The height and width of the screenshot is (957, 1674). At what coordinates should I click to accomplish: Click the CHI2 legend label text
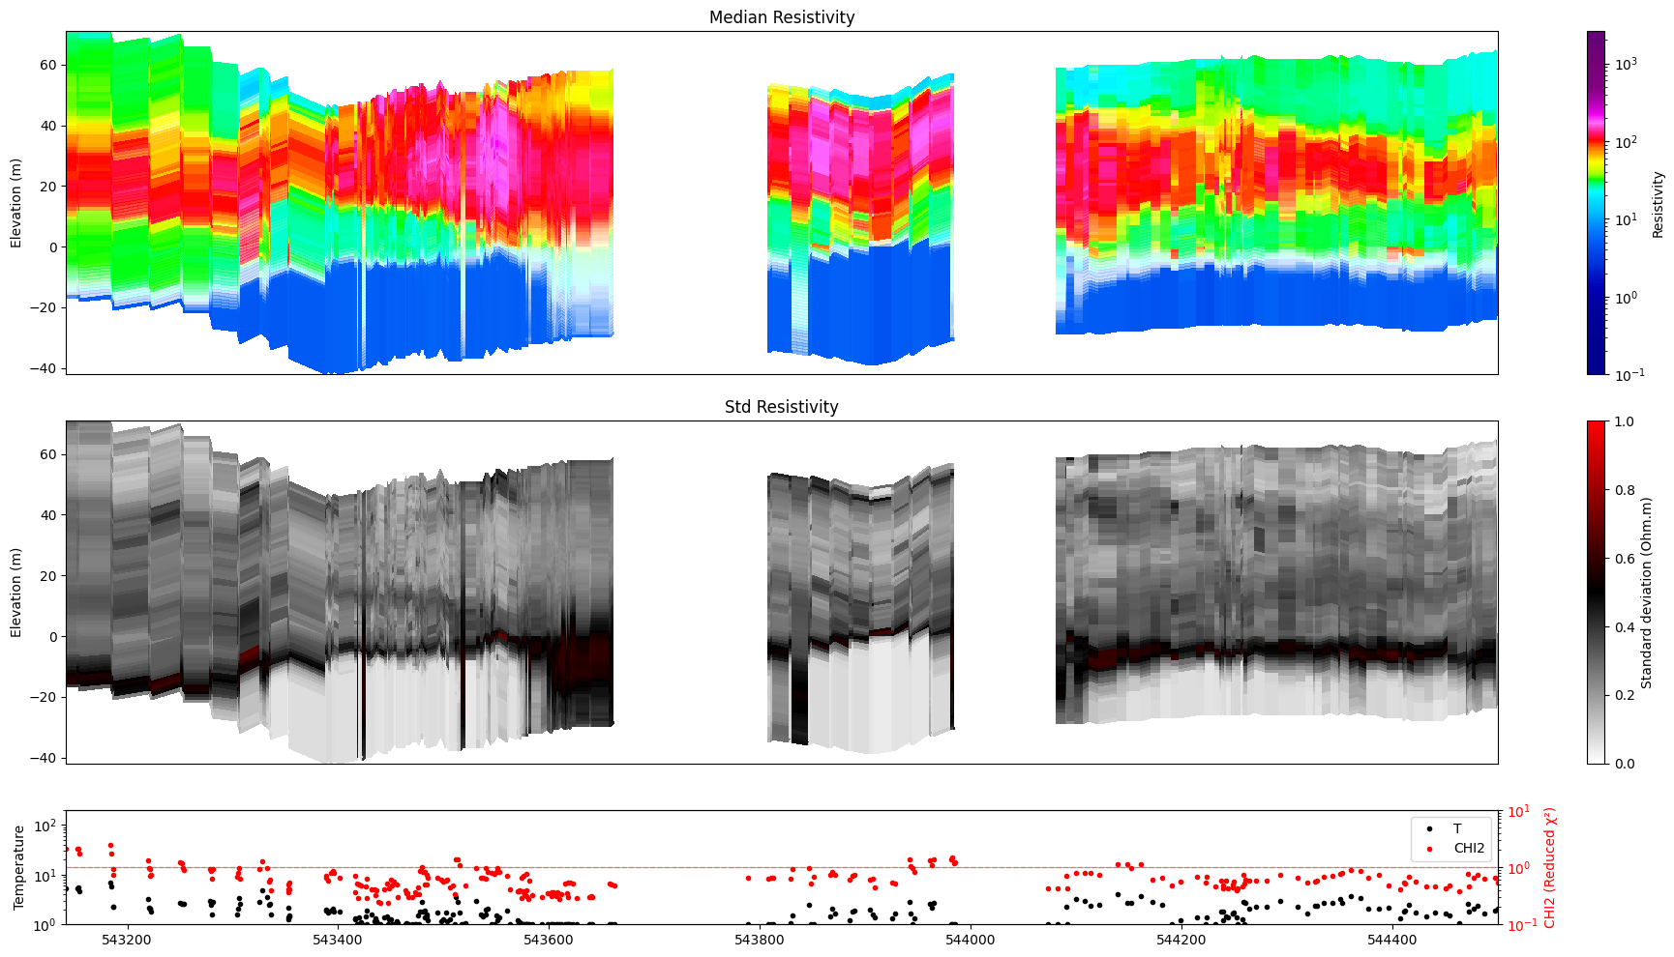[x=1469, y=849]
